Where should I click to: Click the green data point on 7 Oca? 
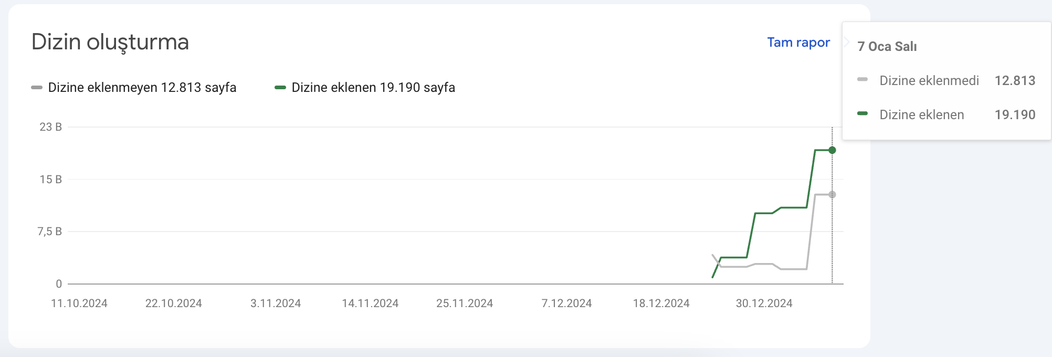832,150
